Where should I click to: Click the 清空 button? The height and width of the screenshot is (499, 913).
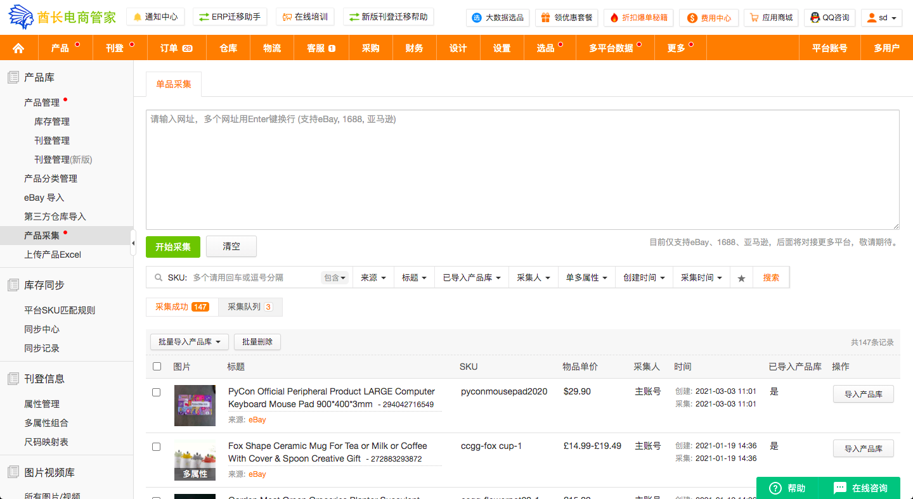231,247
